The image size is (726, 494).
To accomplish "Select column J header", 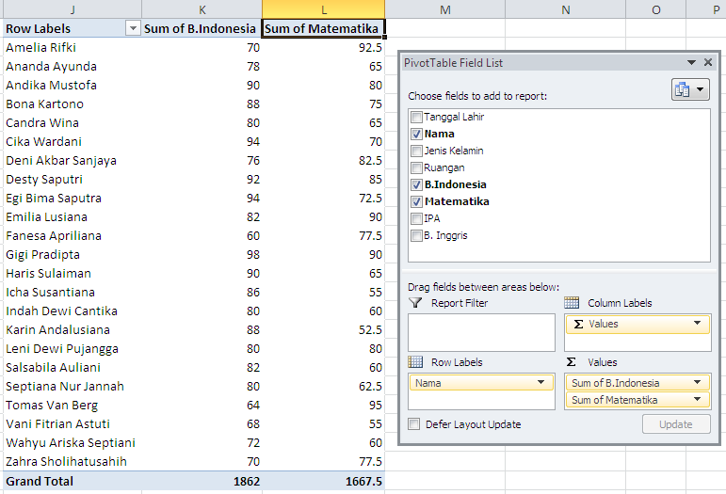I will pyautogui.click(x=73, y=9).
